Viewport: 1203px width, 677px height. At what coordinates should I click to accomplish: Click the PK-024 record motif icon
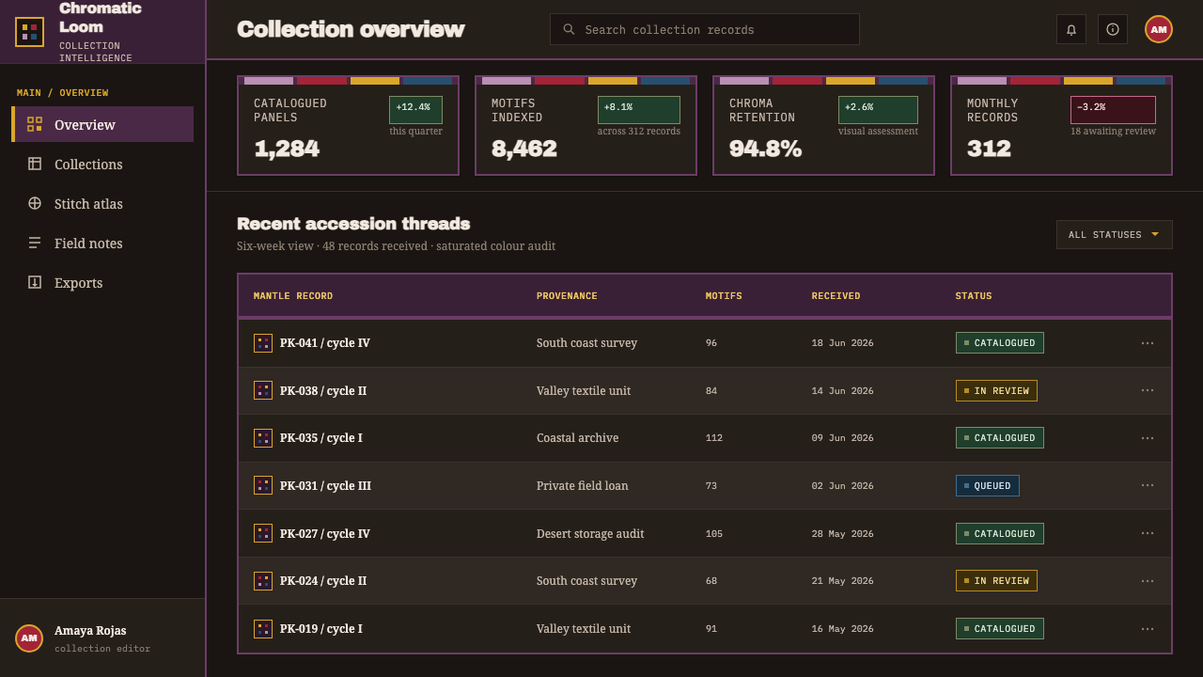coord(263,581)
